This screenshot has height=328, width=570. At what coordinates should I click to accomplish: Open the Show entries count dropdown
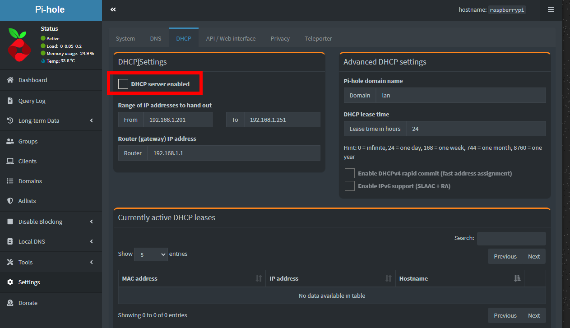151,254
